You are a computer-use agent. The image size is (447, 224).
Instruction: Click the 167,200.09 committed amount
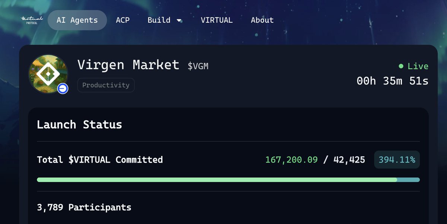[x=291, y=160]
